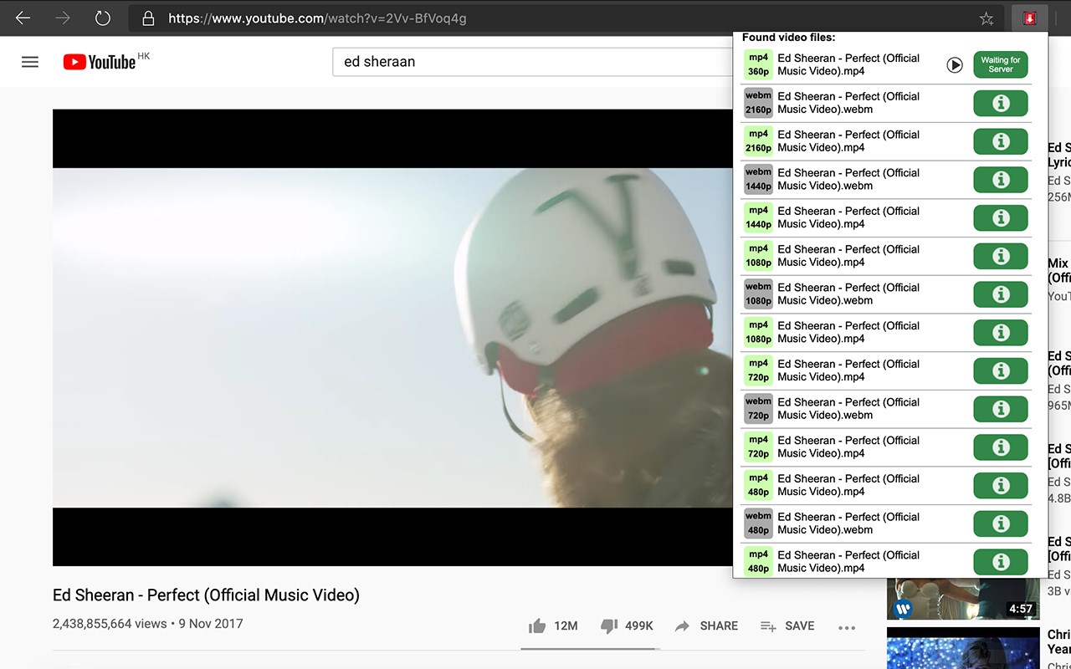Show info for the webm 480p file
The width and height of the screenshot is (1071, 669).
(1001, 523)
